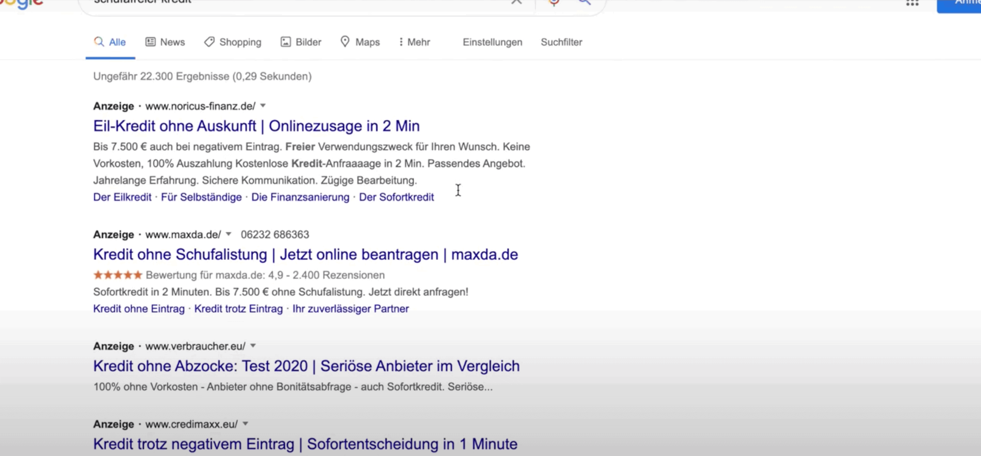Viewport: 981px width, 456px height.
Task: Open the Maps tab
Action: point(360,42)
